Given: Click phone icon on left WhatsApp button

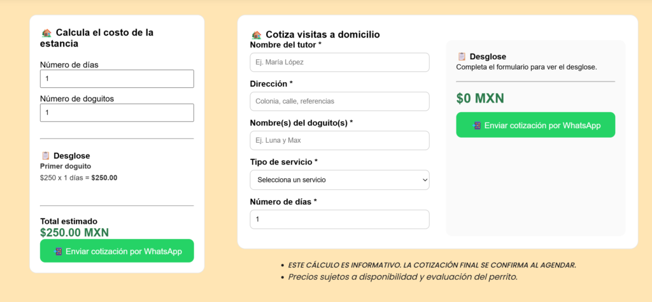Looking at the screenshot, I should 59,252.
